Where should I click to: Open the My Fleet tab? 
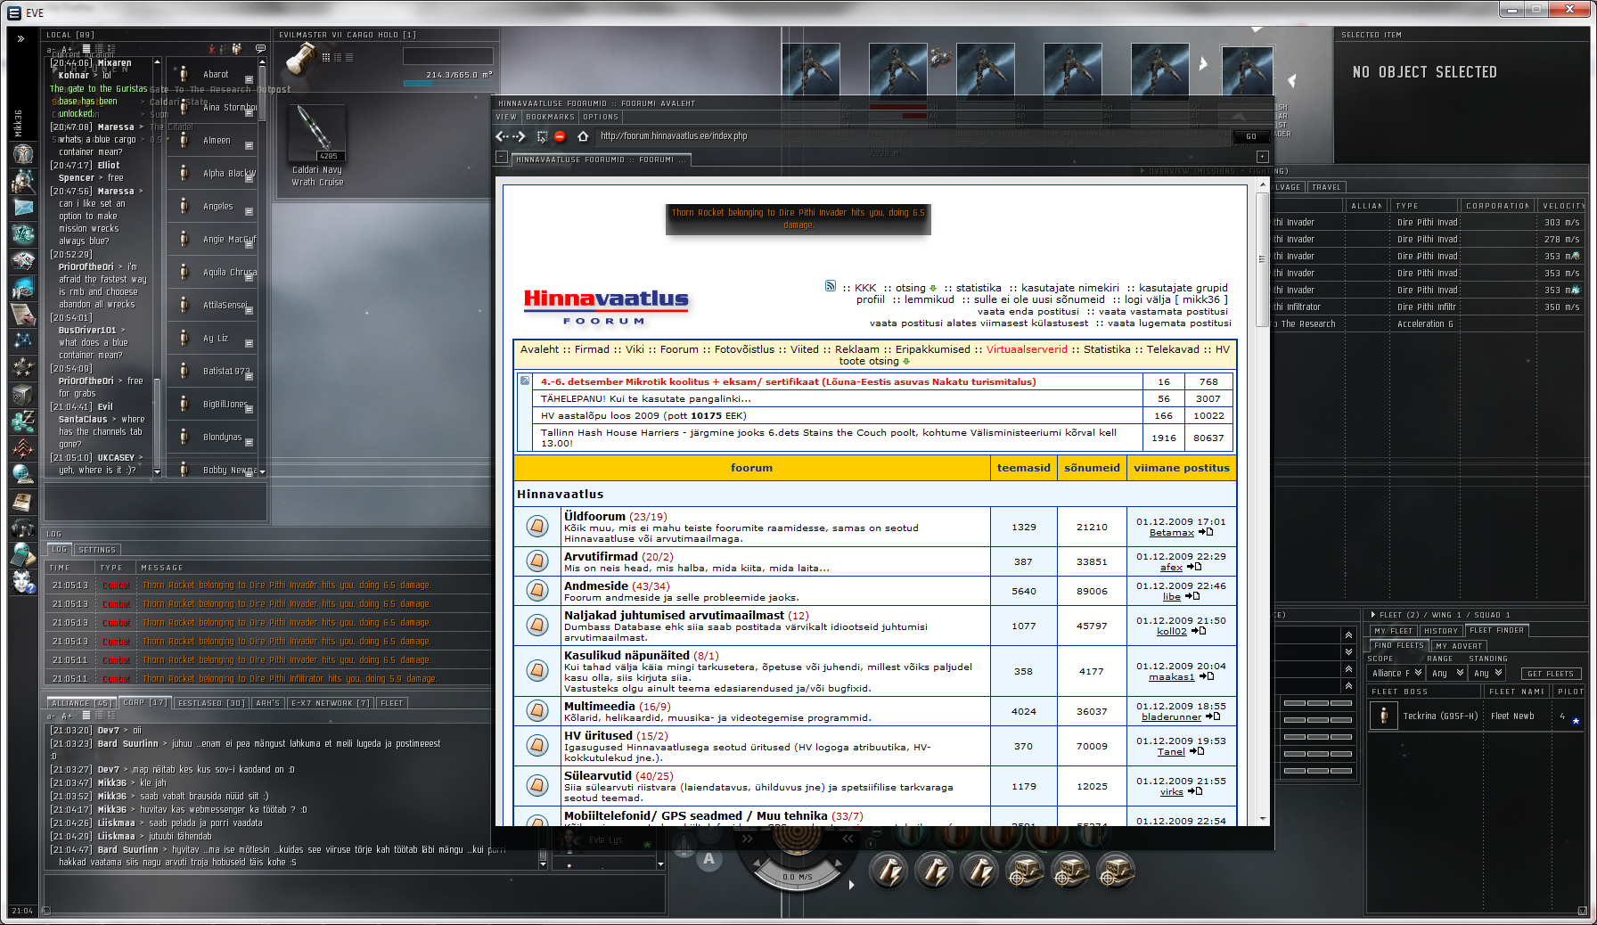(x=1393, y=631)
